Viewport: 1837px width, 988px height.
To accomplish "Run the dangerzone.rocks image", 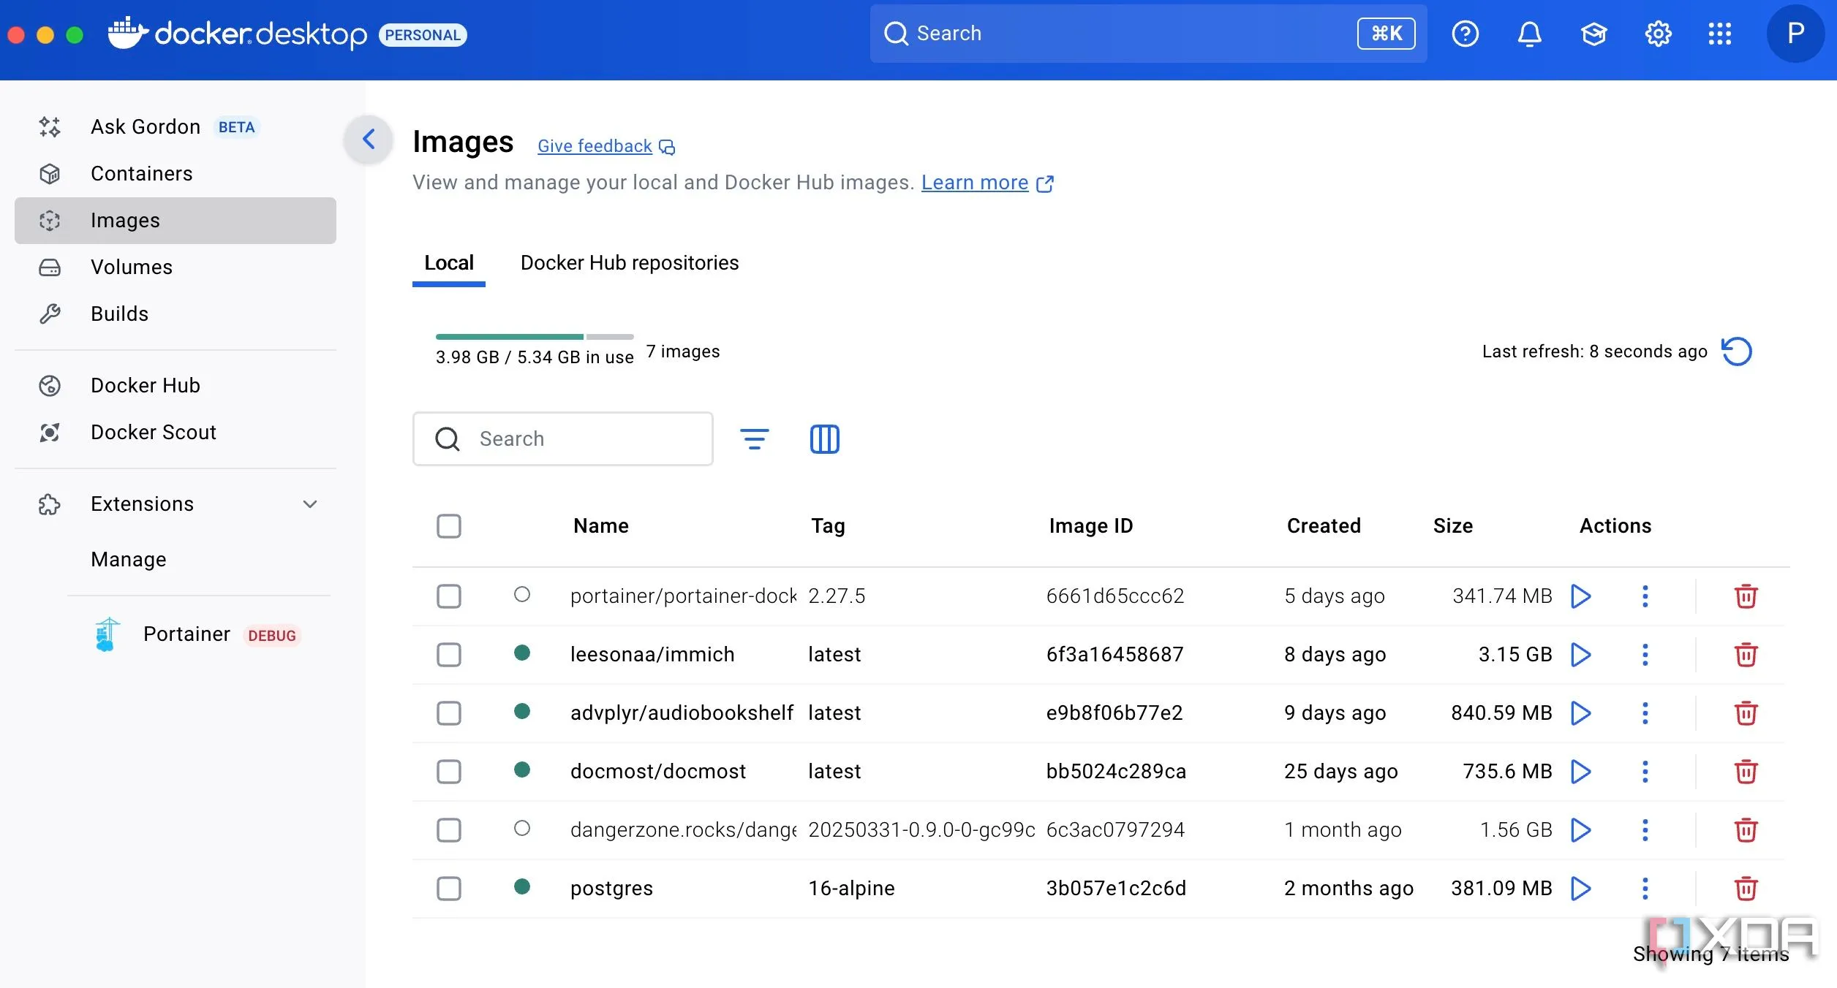I will tap(1581, 830).
